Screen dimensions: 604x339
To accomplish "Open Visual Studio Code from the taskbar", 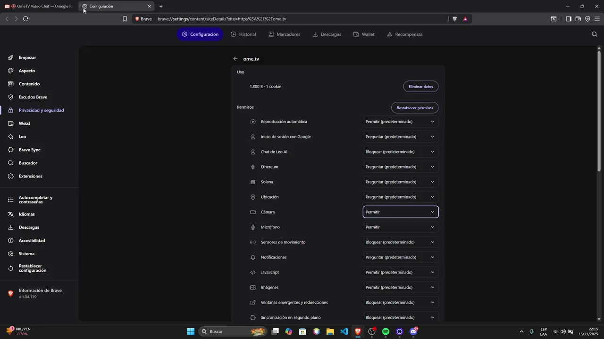I will tap(344, 331).
